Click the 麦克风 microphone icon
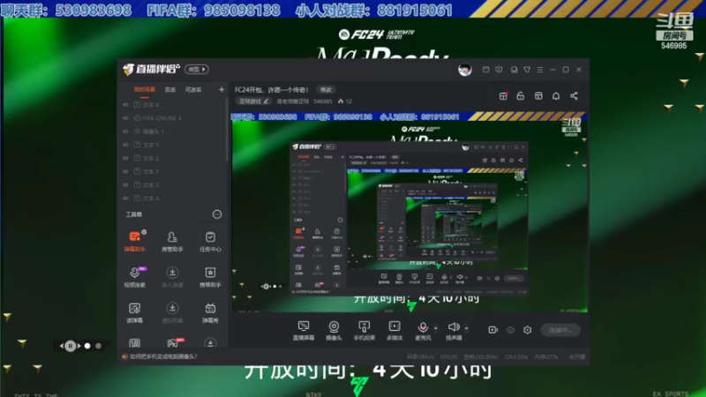 click(423, 326)
